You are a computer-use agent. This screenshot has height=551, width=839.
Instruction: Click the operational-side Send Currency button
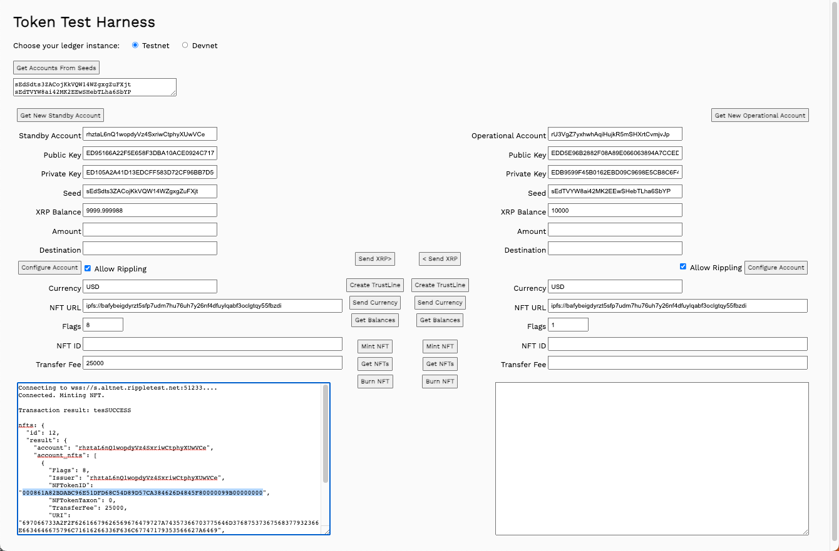point(440,303)
